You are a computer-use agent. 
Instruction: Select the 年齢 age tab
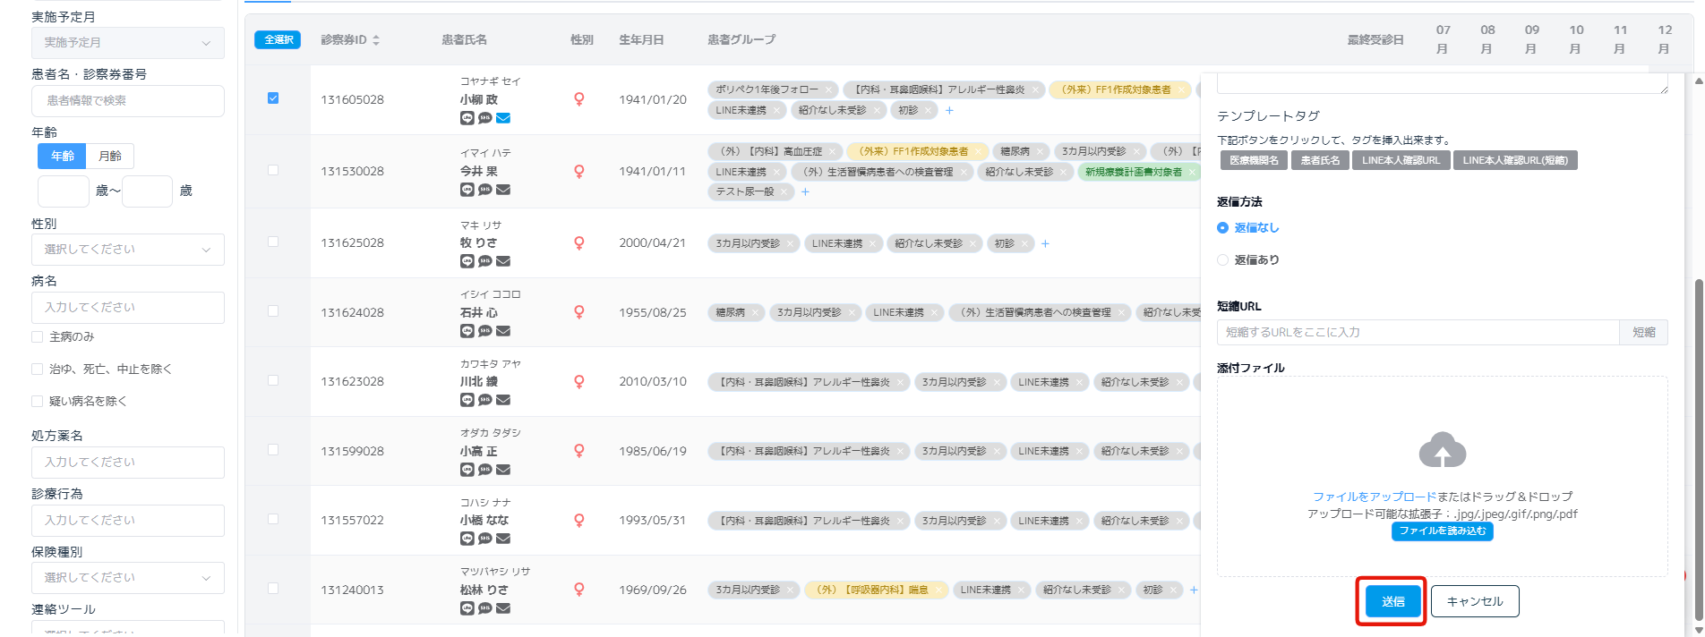tap(62, 156)
